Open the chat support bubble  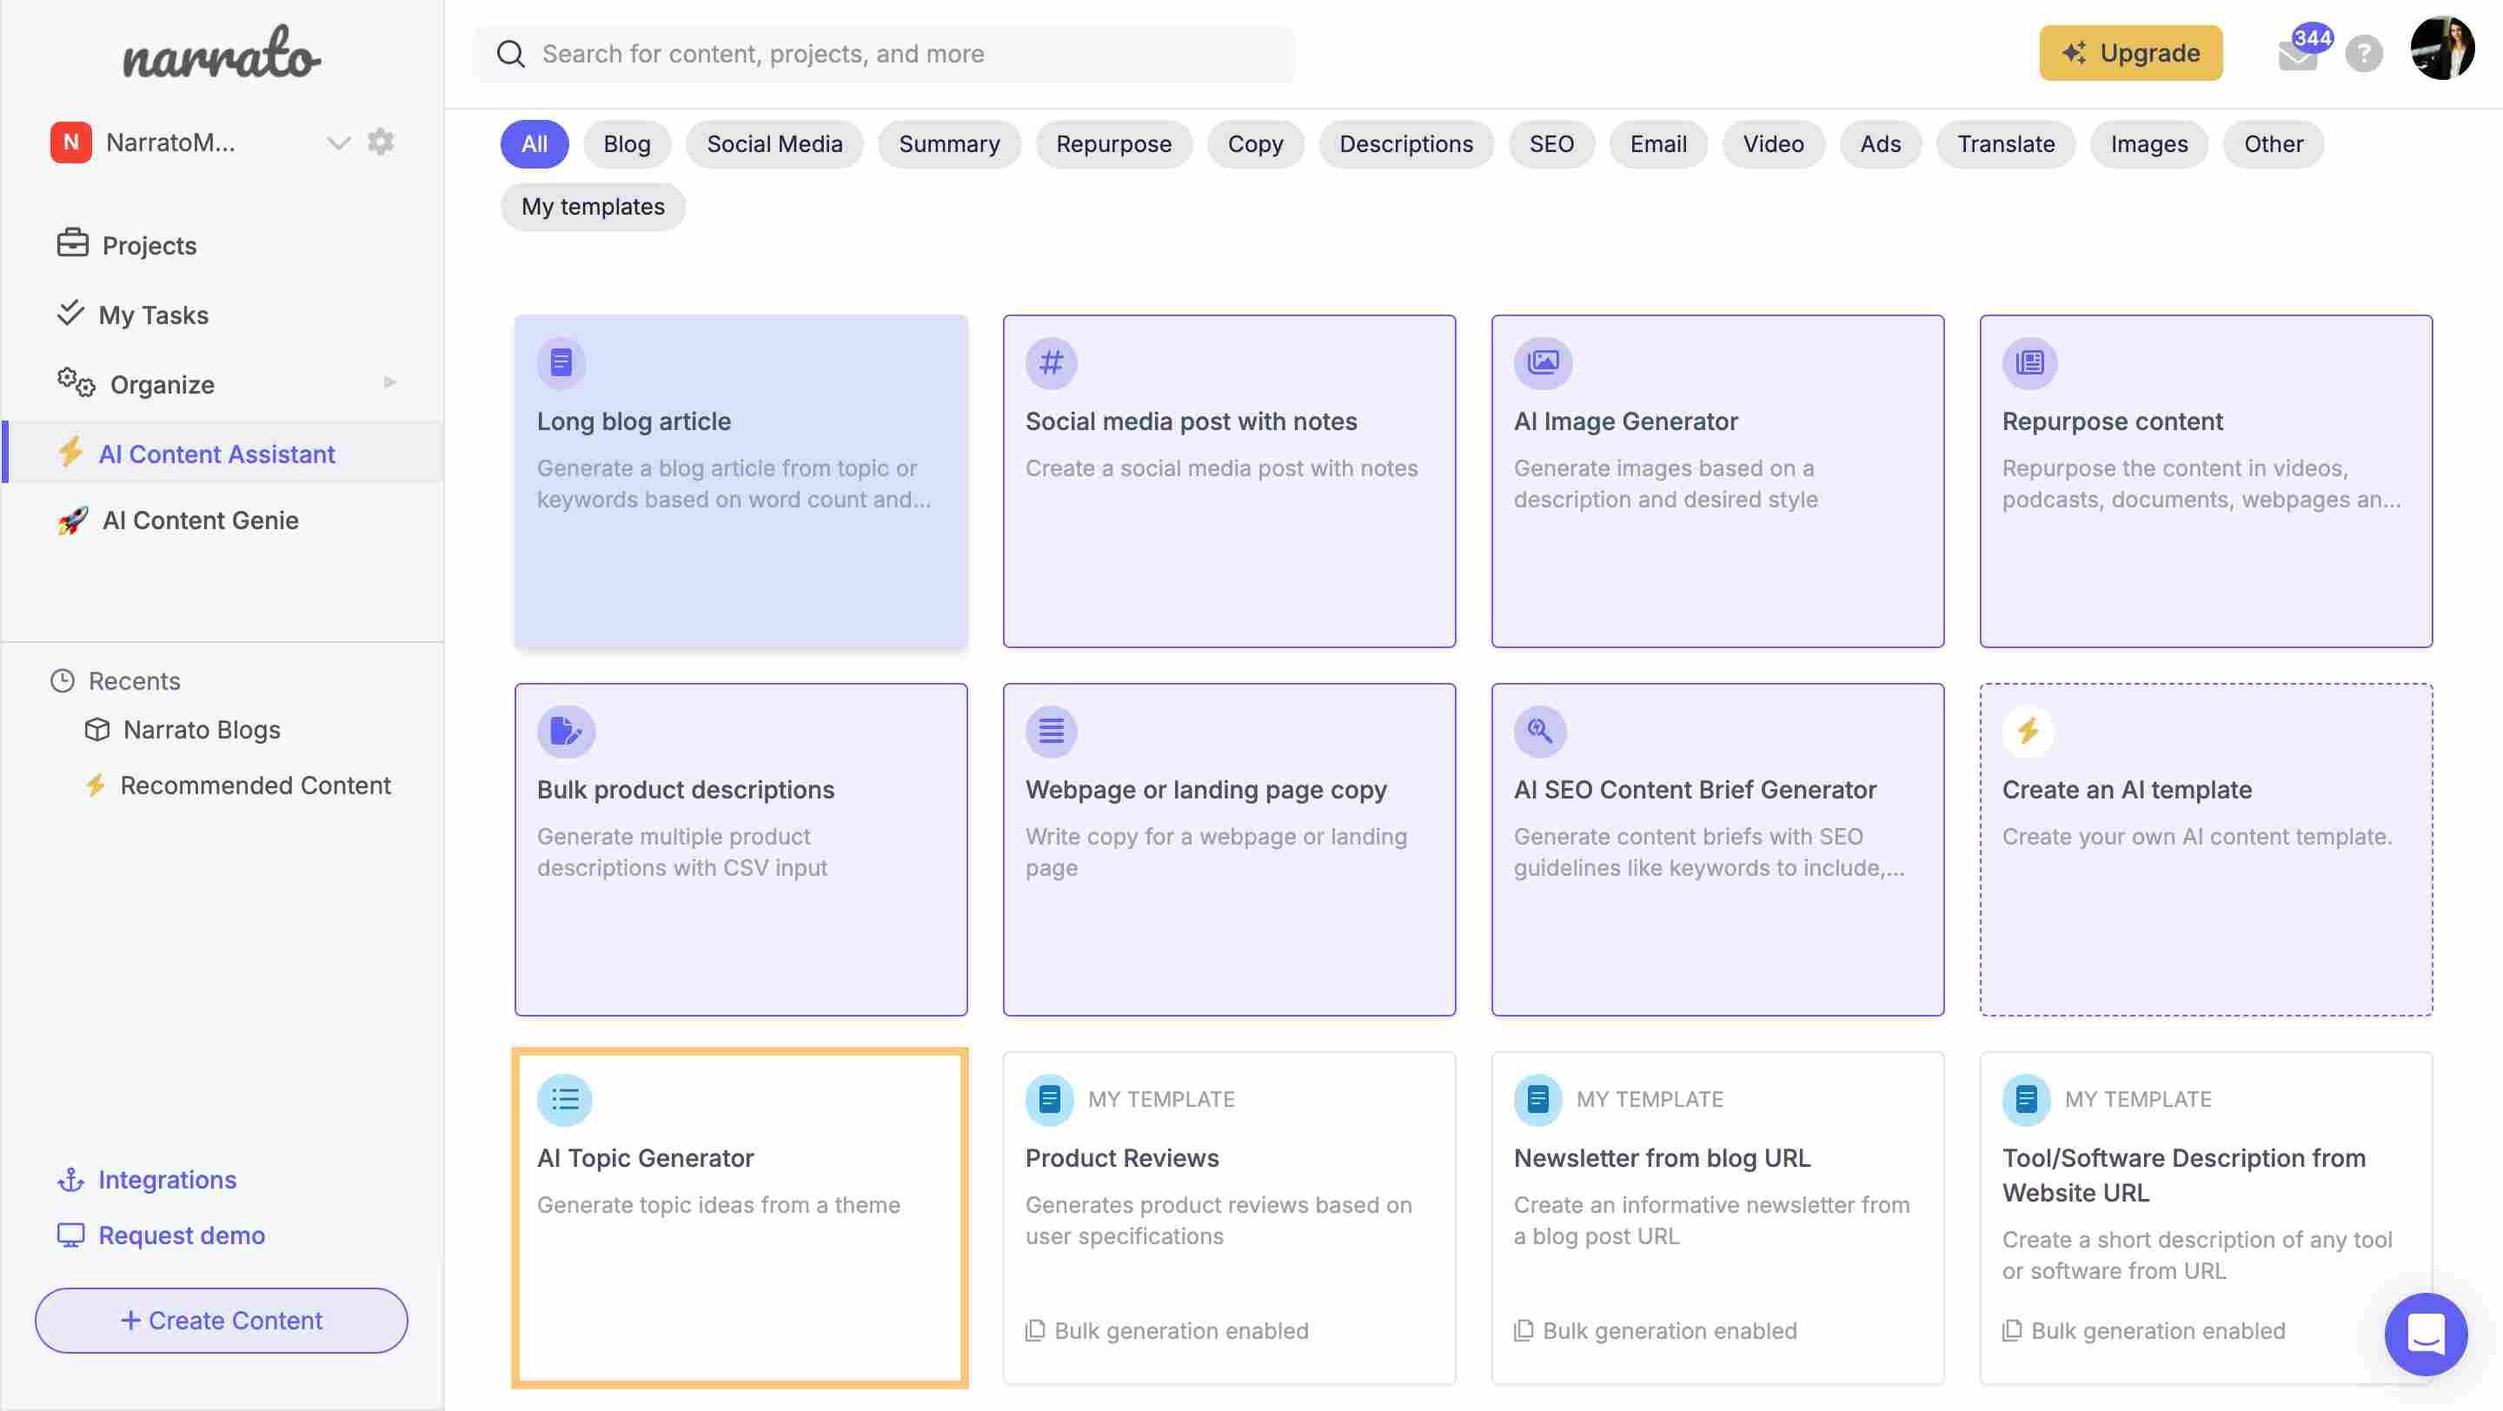(x=2426, y=1334)
